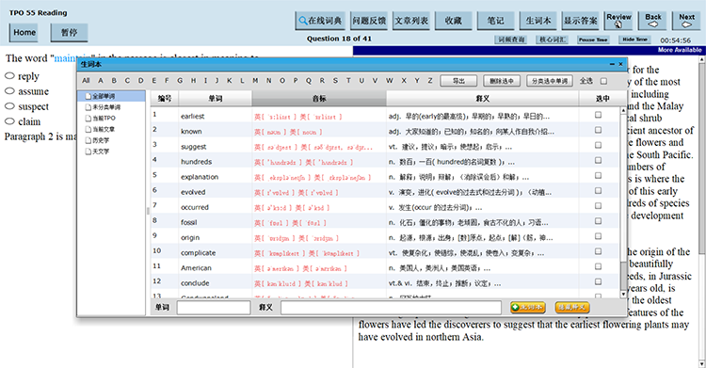Image resolution: width=706 pixels, height=368 pixels.
Task: Tick the checkbox for word 'earliest'
Action: 598,115
